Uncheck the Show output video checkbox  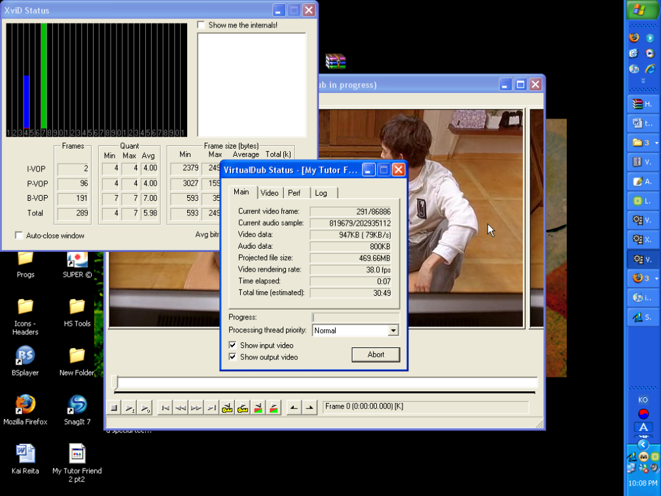point(232,357)
